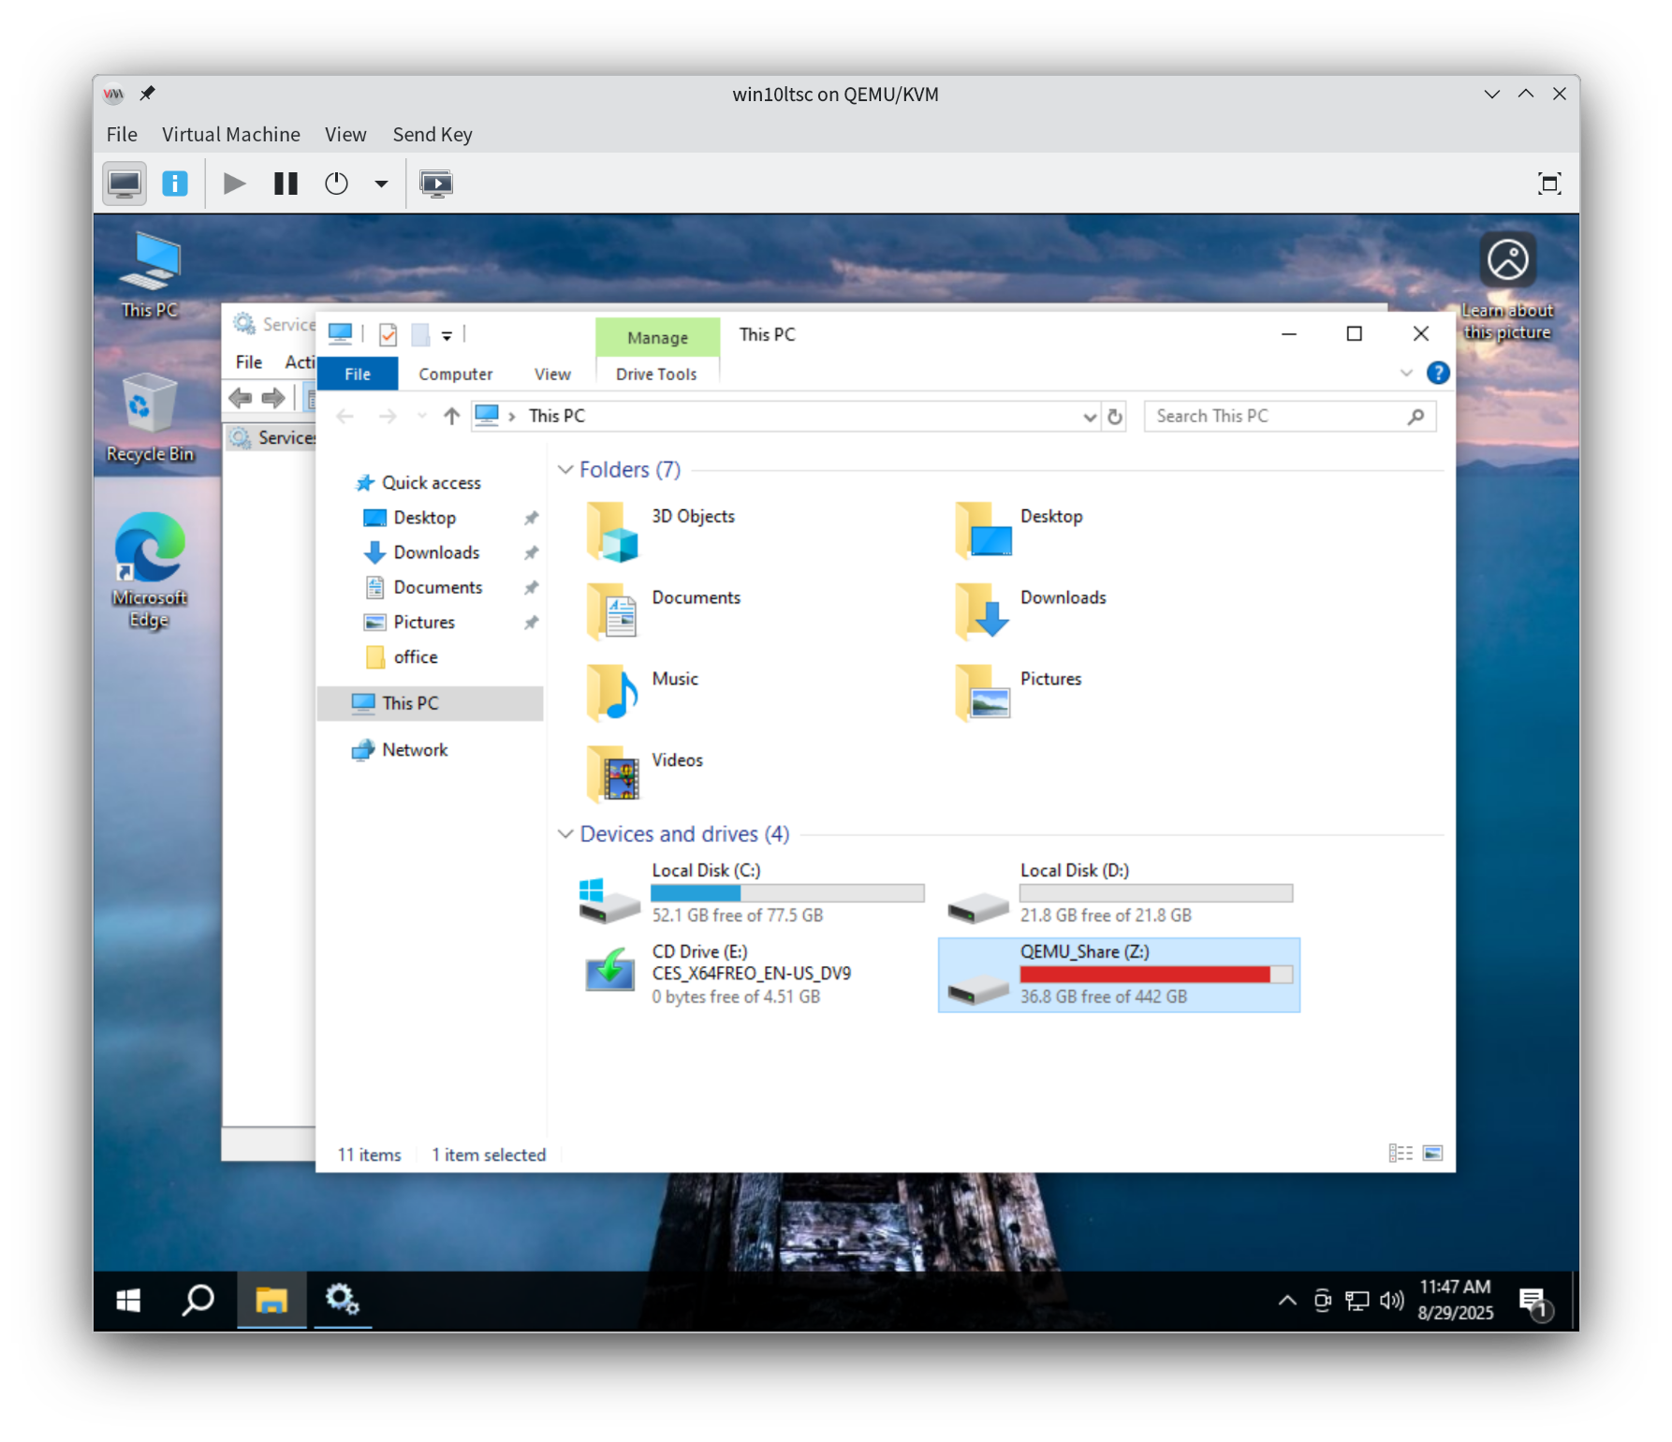Viewport: 1672px width, 1442px height.
Task: Open the Send Key menu
Action: pos(432,135)
